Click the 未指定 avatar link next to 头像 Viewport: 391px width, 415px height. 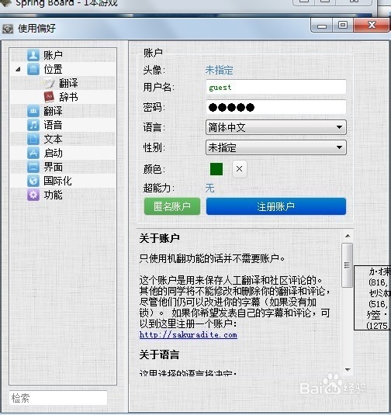pos(220,70)
